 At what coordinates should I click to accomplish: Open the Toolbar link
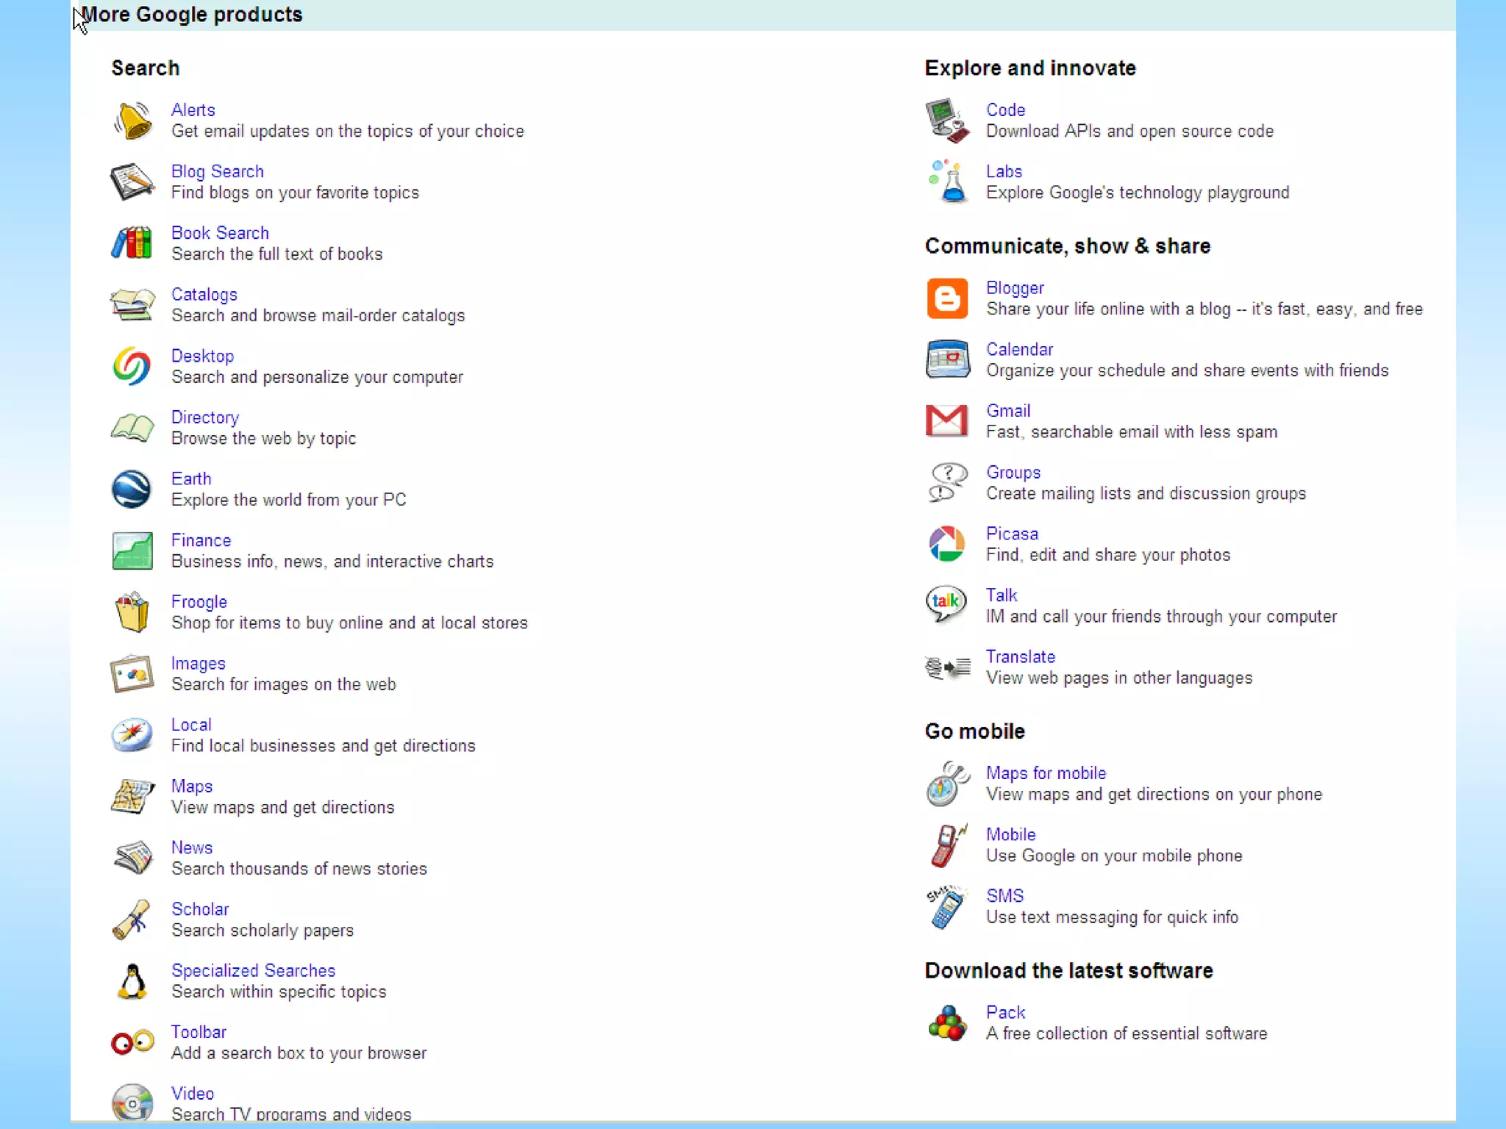pos(199,1033)
